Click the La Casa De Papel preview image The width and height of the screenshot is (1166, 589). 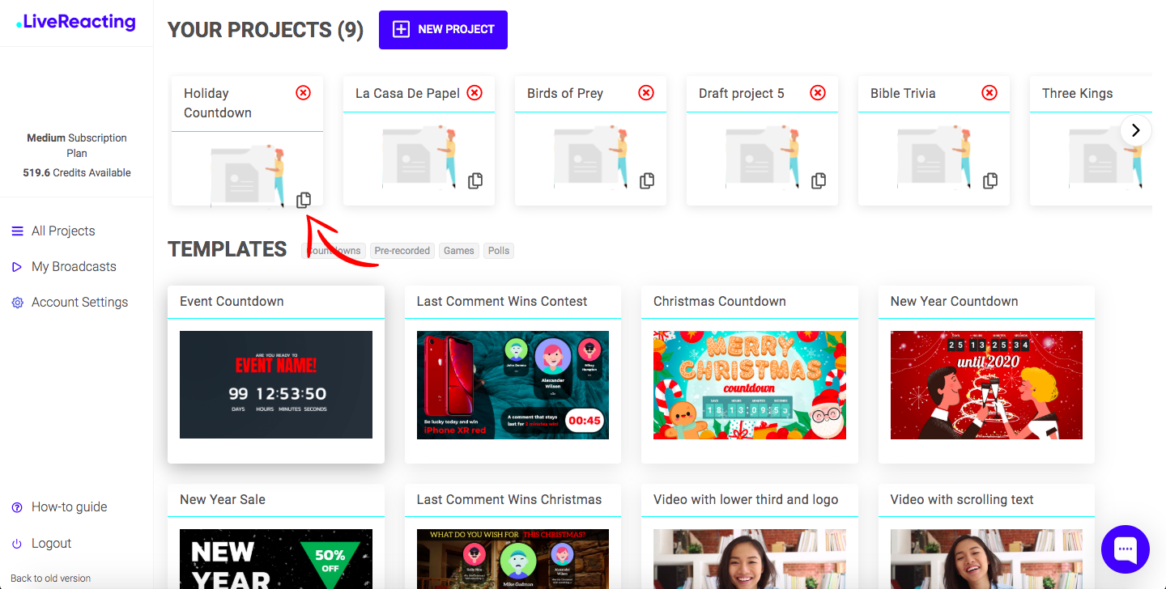419,158
